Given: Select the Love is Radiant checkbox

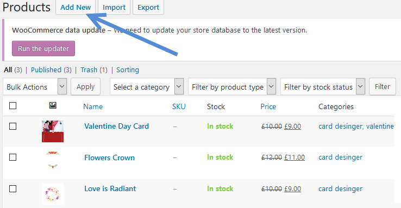Looking at the screenshot, I should tap(13, 188).
